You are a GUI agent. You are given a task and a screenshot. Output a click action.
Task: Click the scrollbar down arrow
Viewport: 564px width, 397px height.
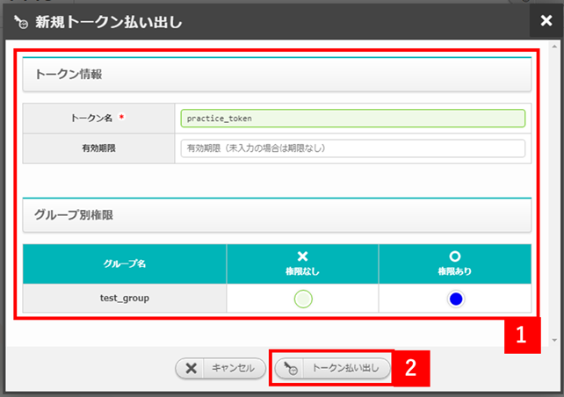[554, 340]
